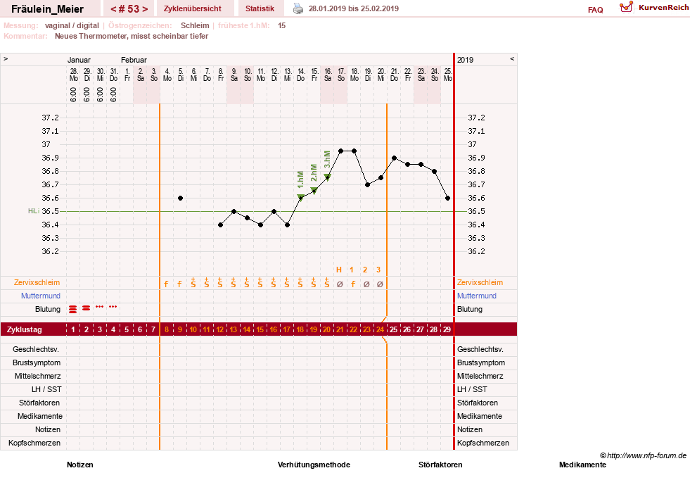Click the f mucus symbol on cycle day 22
The width and height of the screenshot is (690, 492).
[x=353, y=284]
